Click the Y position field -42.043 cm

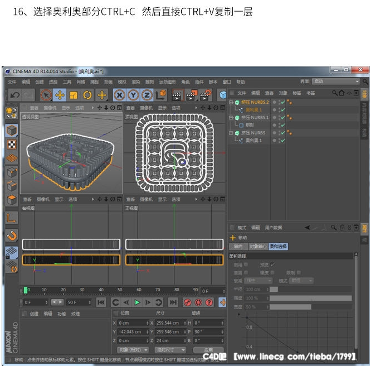(133, 332)
